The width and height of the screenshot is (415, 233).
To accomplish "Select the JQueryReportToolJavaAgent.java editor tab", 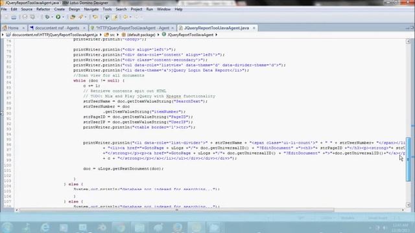I will click(x=216, y=28).
